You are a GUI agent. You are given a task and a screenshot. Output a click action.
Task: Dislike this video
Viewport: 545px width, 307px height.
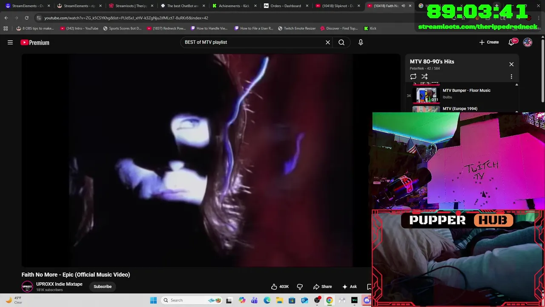point(300,287)
